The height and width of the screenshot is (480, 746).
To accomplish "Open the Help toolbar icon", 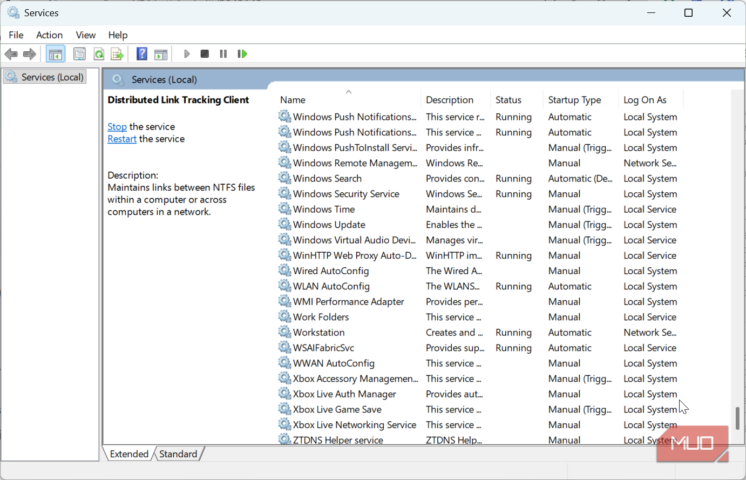I will point(142,54).
